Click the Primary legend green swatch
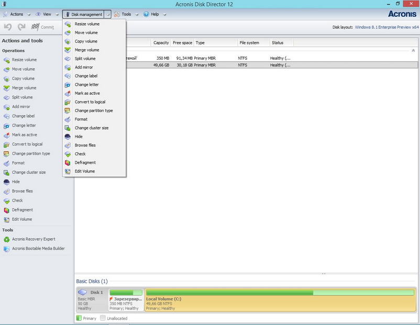The image size is (420, 325). (79, 318)
